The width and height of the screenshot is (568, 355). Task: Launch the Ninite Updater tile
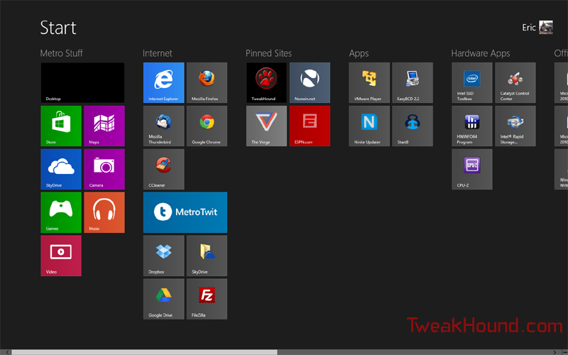point(369,126)
